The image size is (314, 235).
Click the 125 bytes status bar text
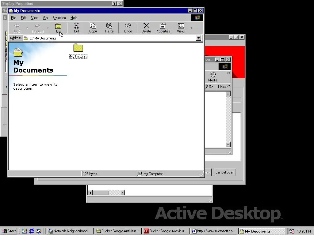point(90,174)
